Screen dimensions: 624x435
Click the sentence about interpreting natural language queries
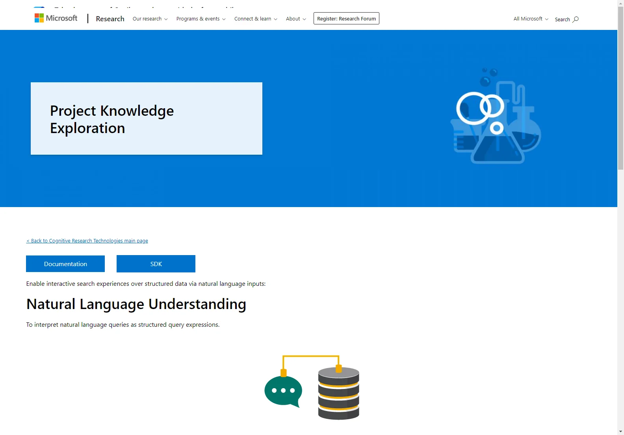pos(123,324)
